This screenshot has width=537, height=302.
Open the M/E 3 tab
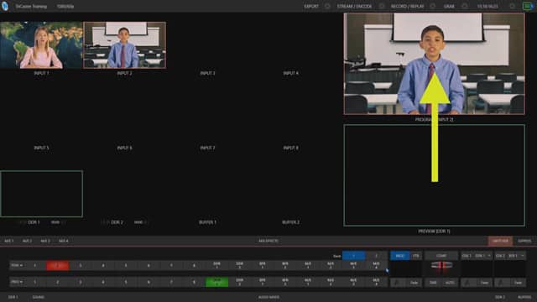[45, 241]
